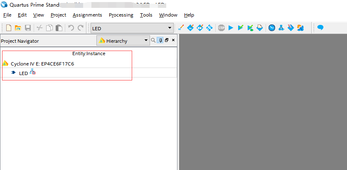Open the Window menu
The width and height of the screenshot is (347, 170).
pos(168,15)
